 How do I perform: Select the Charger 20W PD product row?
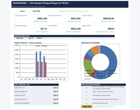point(36,95)
